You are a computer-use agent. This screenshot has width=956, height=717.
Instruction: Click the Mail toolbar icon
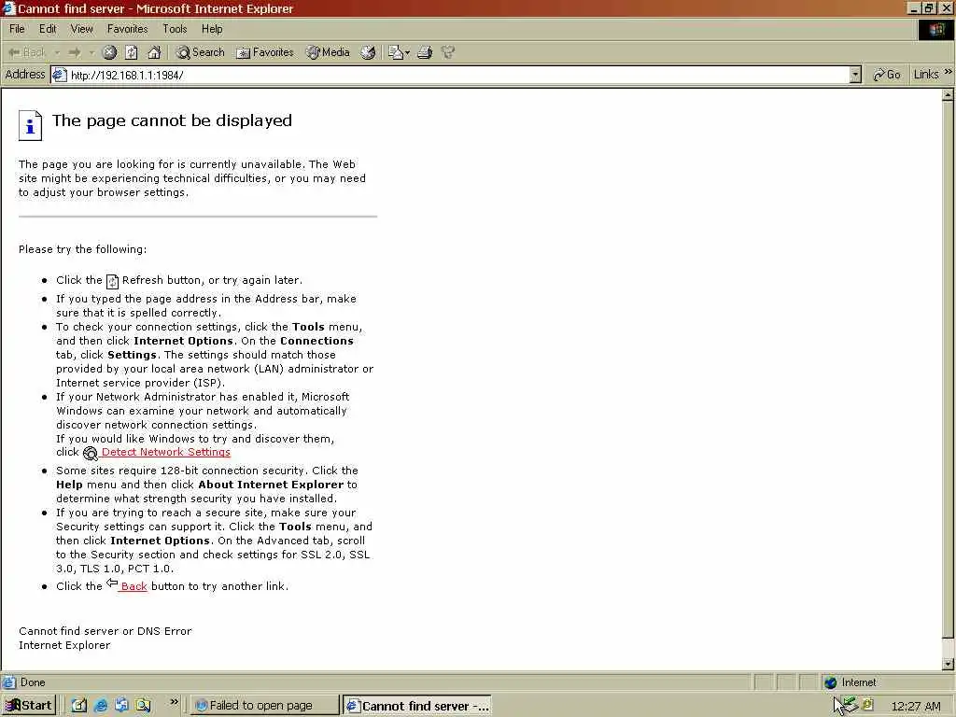click(396, 52)
